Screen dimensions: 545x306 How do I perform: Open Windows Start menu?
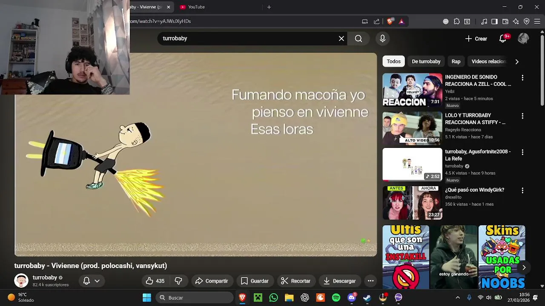point(147,298)
